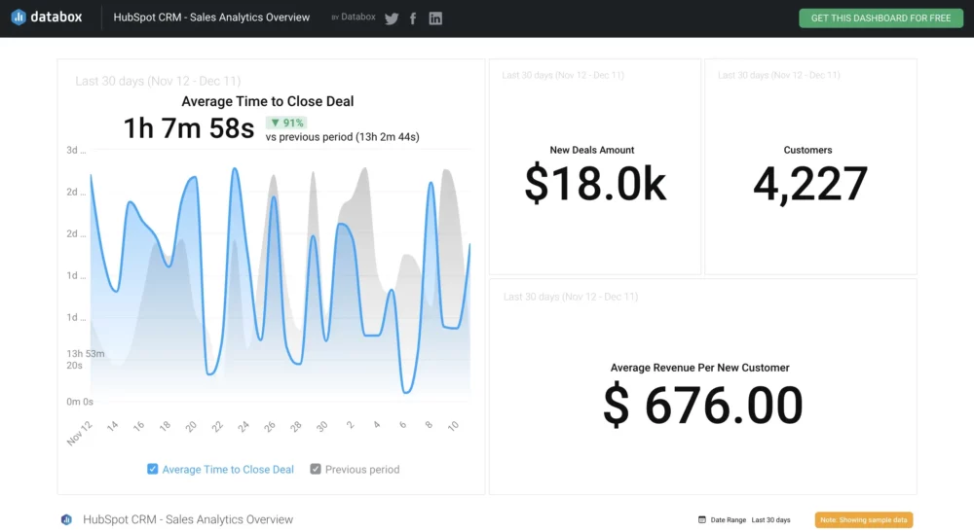Open the Last 30 days date range selector
This screenshot has height=532, width=974.
coord(770,520)
